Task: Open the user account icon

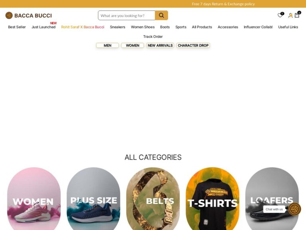Action: (290, 16)
